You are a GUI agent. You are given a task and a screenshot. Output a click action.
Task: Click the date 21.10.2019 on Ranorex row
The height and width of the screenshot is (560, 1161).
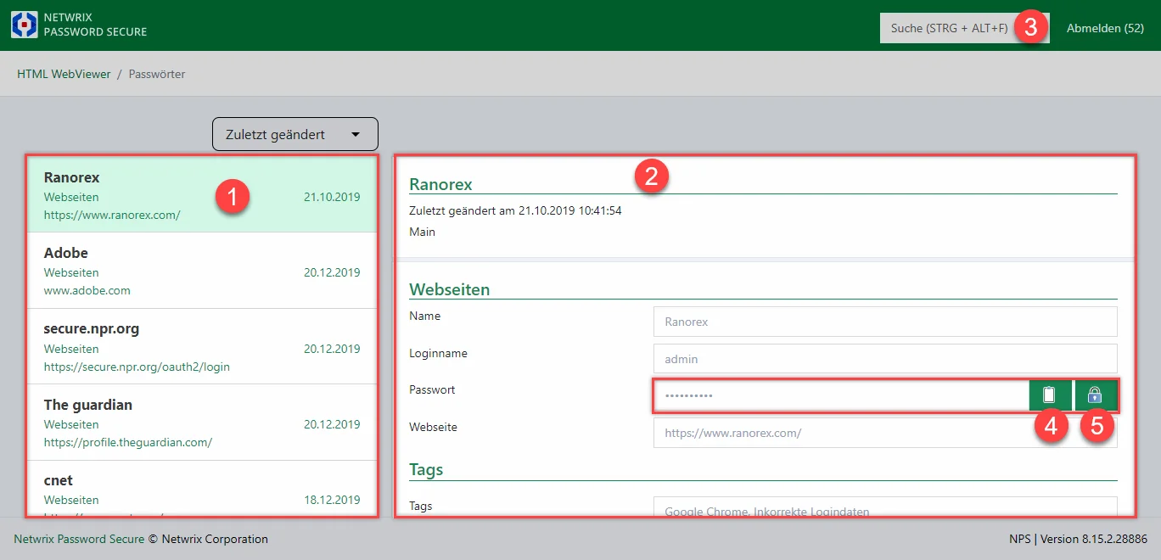click(332, 197)
